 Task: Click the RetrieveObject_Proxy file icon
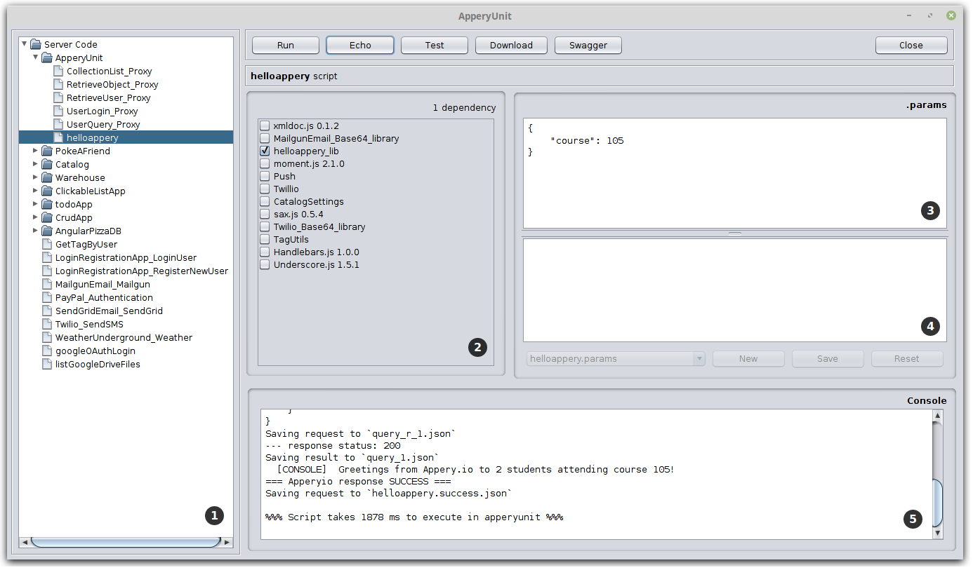click(x=59, y=84)
